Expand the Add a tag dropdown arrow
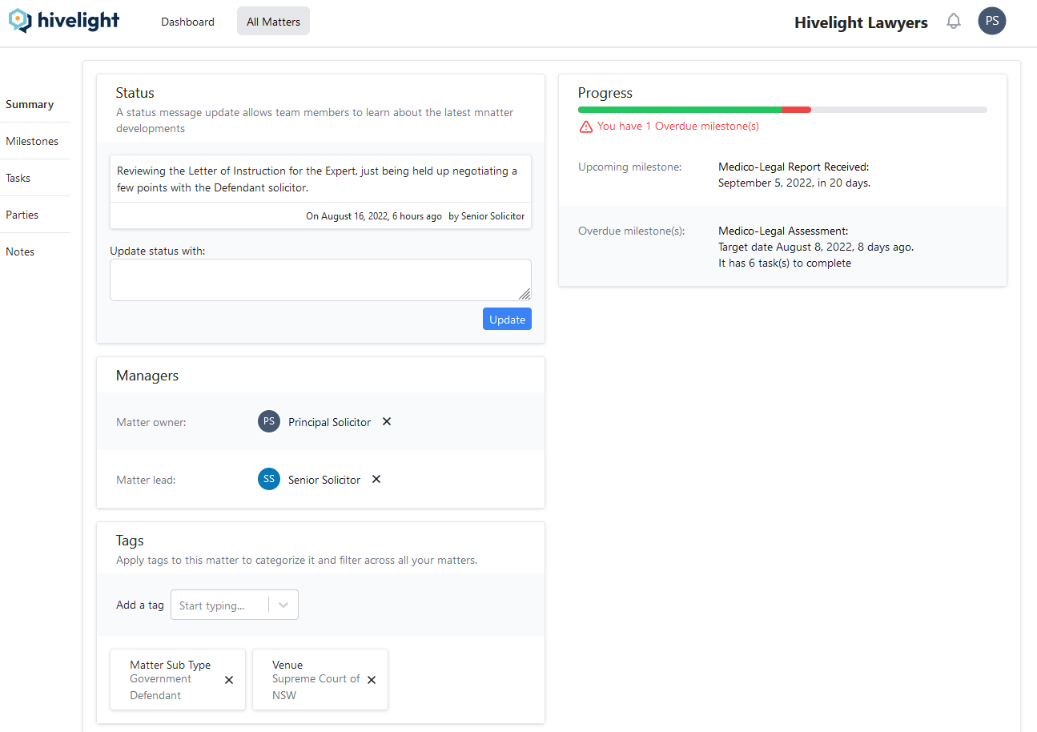The height and width of the screenshot is (732, 1037). point(283,605)
